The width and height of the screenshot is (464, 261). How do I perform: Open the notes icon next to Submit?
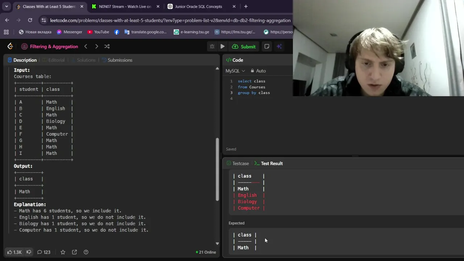pos(267,46)
